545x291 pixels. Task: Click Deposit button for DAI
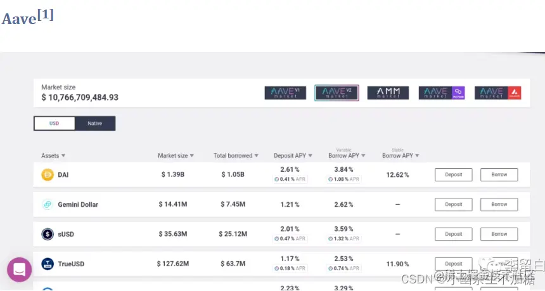tap(454, 174)
